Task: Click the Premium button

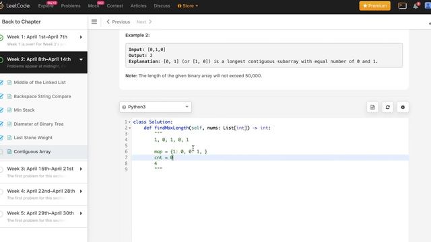Action: pos(374,6)
